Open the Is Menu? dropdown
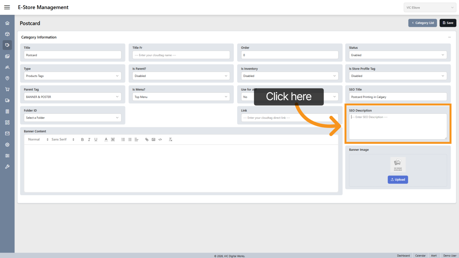 coord(181,97)
